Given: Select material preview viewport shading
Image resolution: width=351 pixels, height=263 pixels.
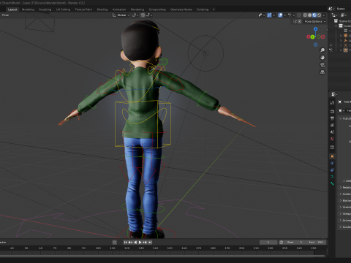Looking at the screenshot, I should [314, 15].
